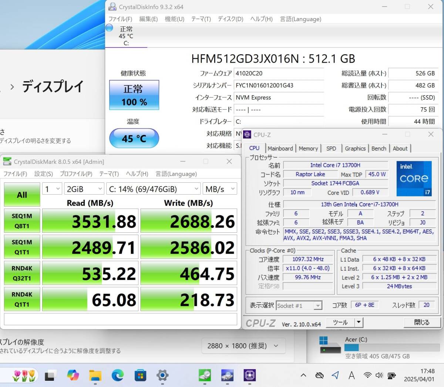
Task: Switch to CPU-Z Memory tab
Action: pos(308,148)
